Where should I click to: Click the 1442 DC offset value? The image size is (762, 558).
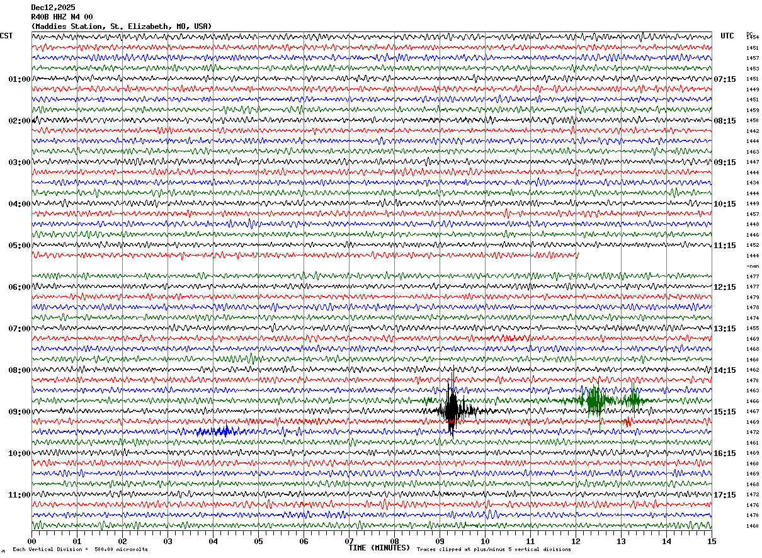click(x=753, y=131)
